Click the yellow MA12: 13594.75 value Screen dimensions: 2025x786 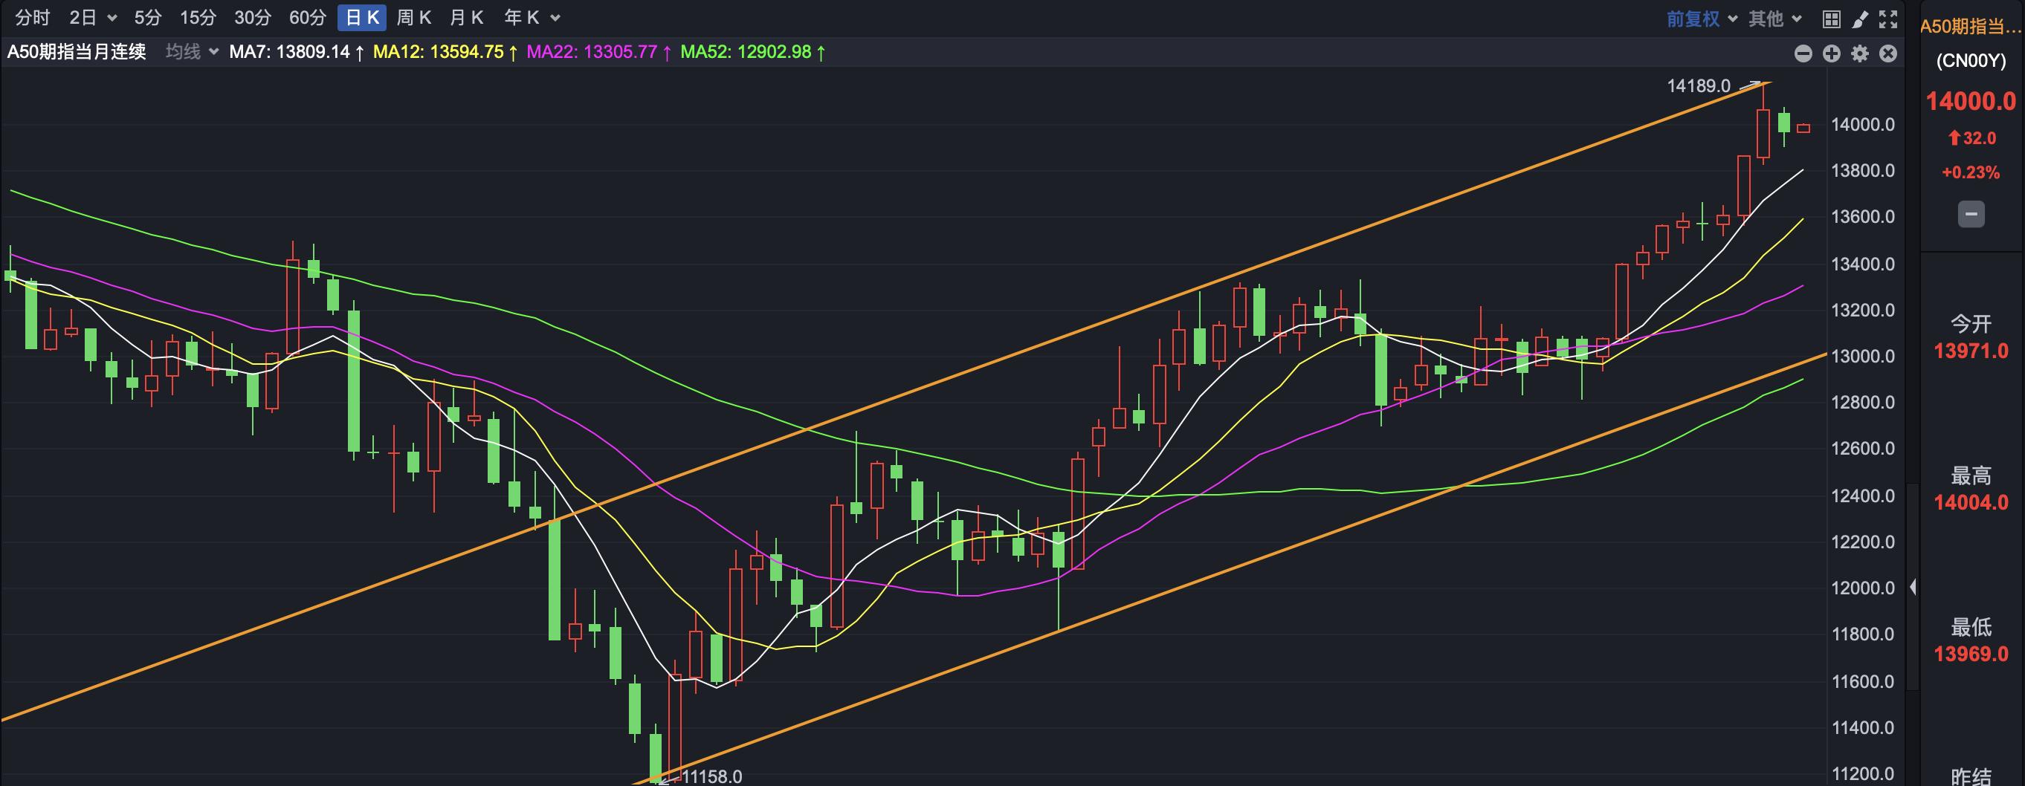[x=438, y=53]
